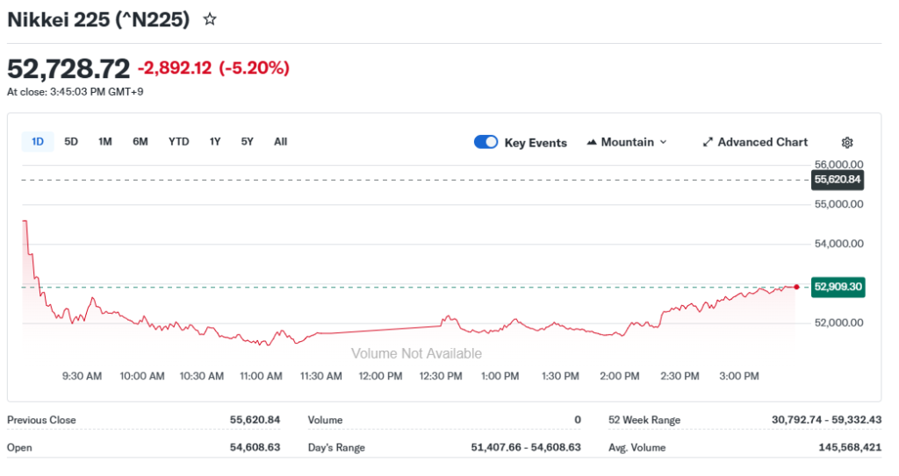This screenshot has width=899, height=476.
Task: Select the 1D time range tab
Action: 38,141
